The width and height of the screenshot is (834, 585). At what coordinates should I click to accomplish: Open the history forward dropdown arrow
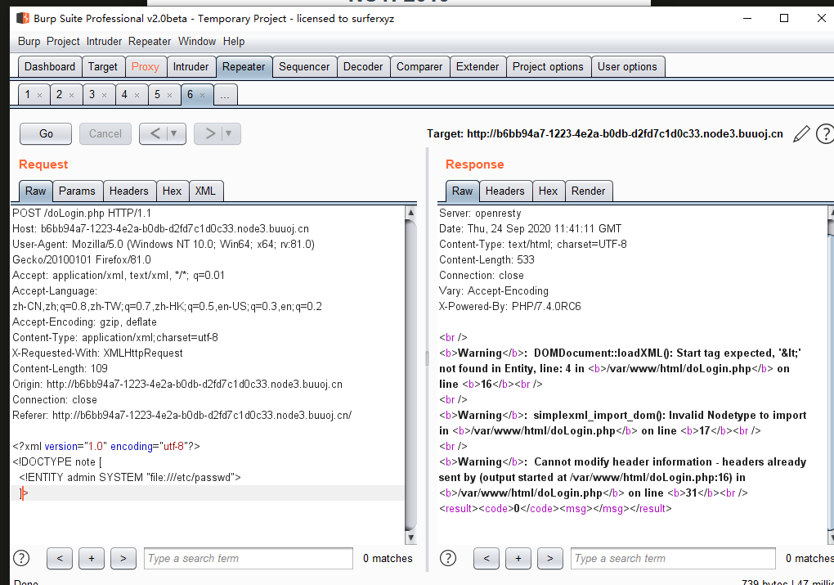coord(229,133)
